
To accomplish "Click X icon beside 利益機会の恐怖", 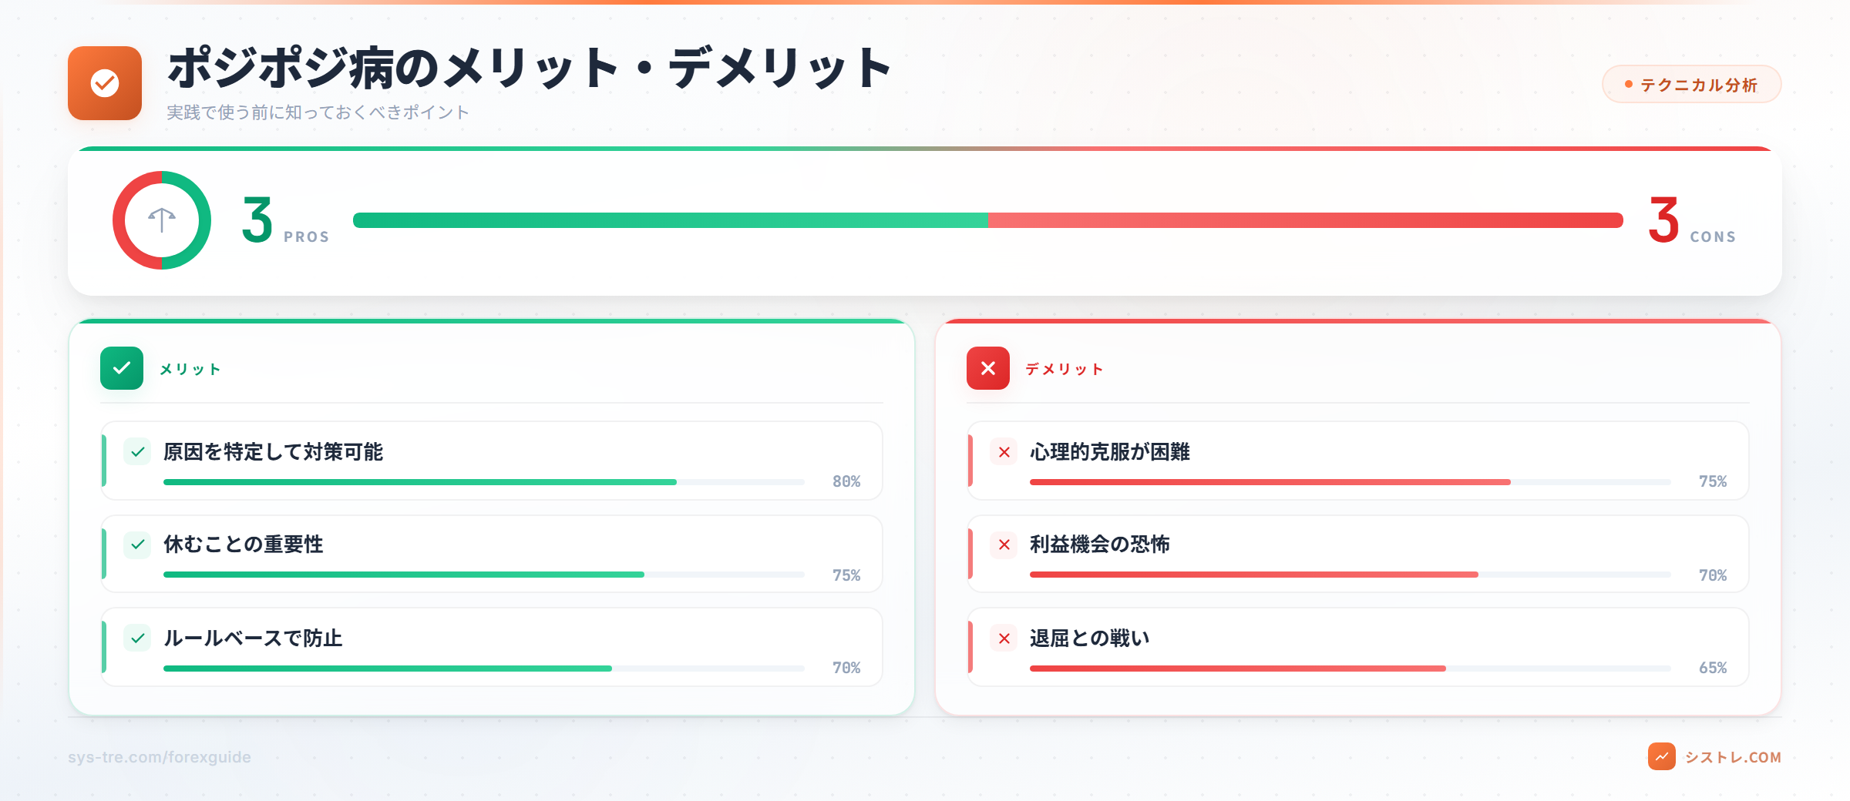I will tap(1004, 545).
